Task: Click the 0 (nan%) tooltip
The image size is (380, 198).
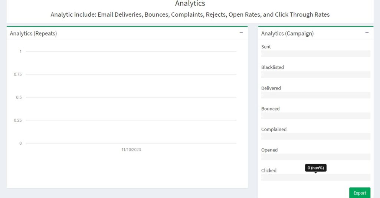Action: (315, 168)
